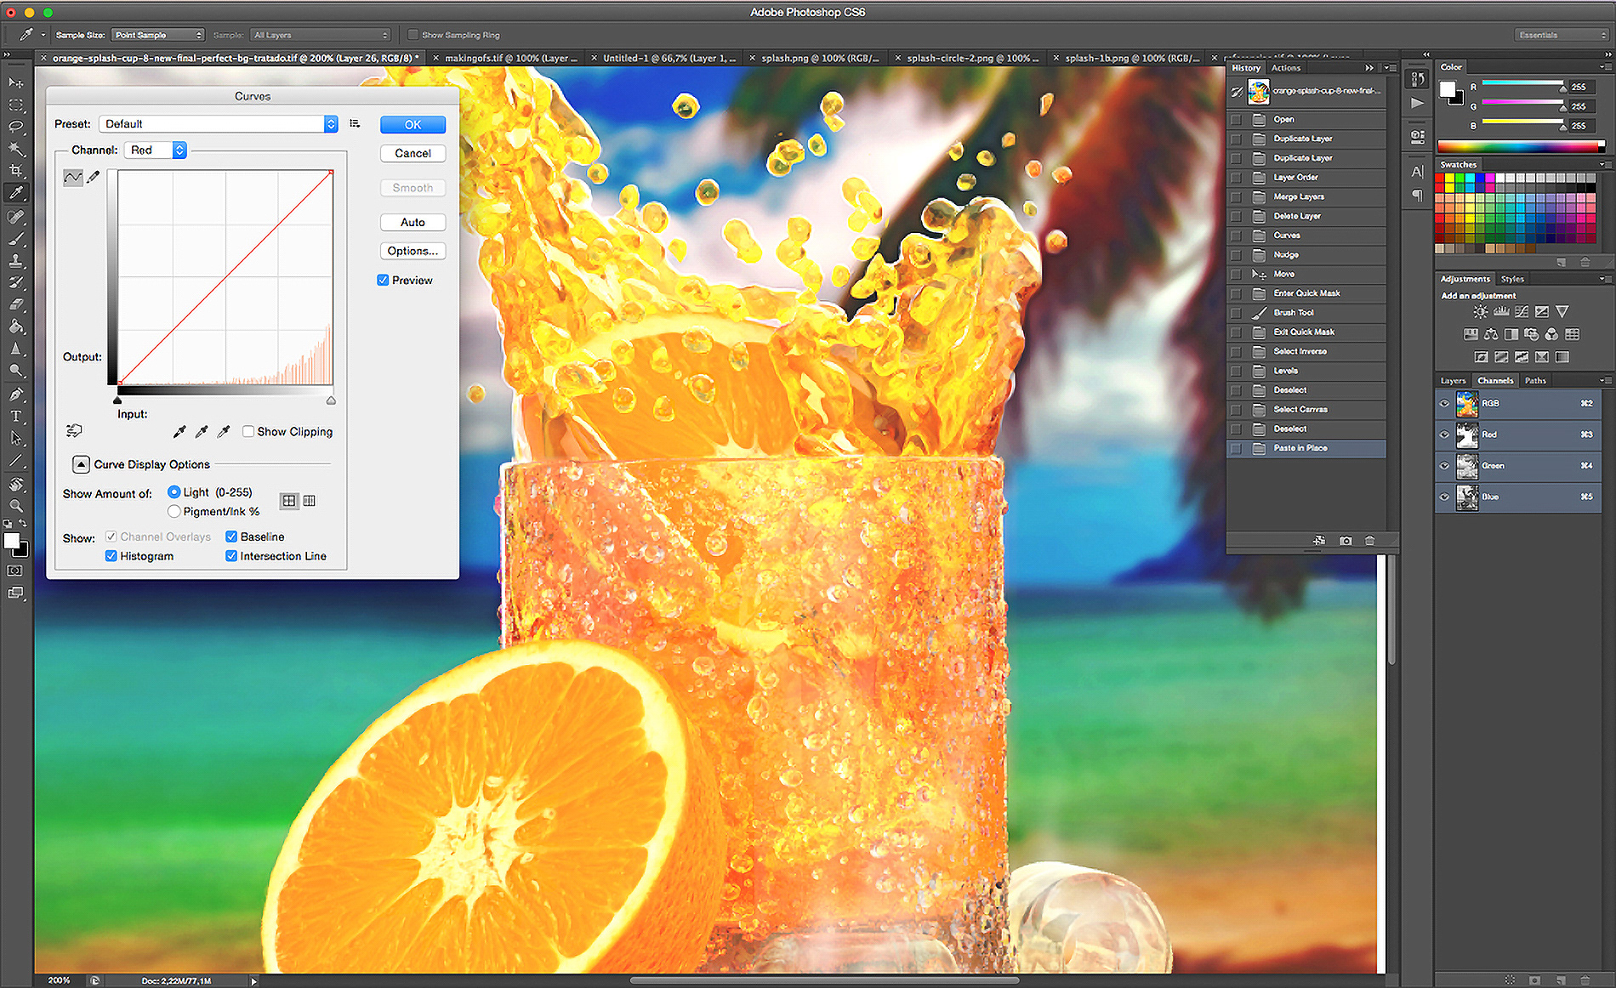Hide the Red channel eye
Viewport: 1616px width, 988px height.
(1444, 434)
